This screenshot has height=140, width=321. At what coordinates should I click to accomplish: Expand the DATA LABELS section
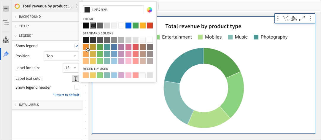[29, 105]
